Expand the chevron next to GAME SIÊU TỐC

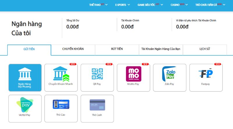[162, 5]
